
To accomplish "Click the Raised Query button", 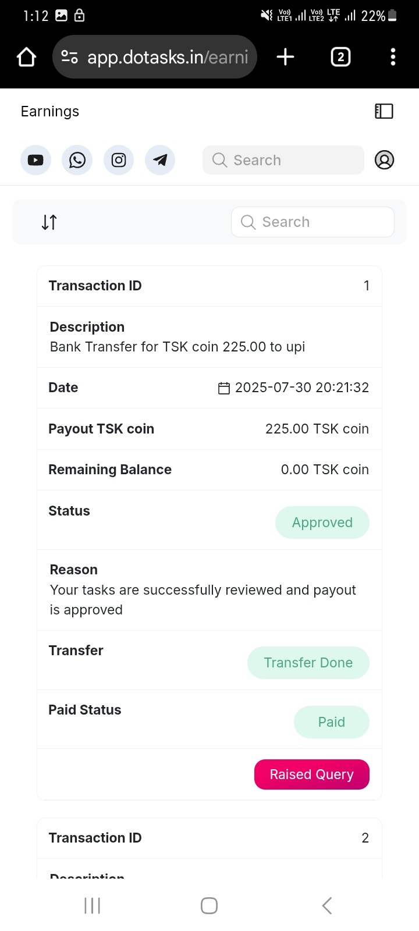I will [311, 774].
